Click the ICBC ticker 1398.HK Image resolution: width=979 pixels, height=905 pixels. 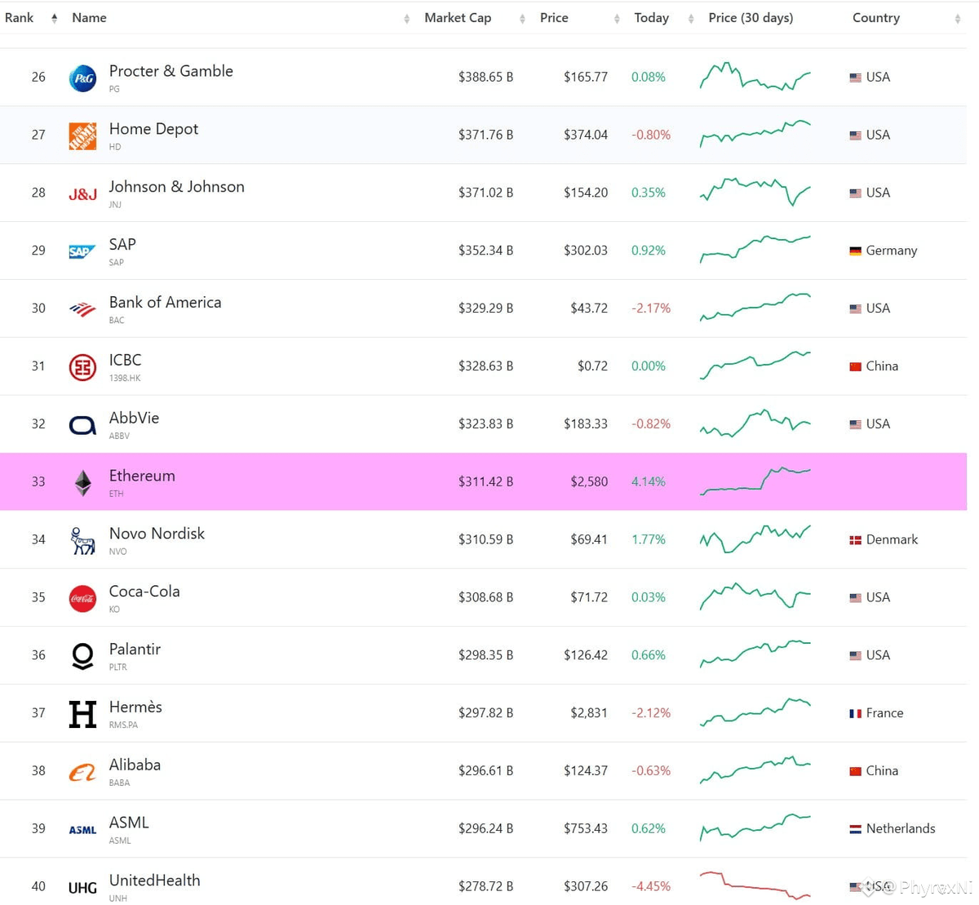(x=125, y=379)
